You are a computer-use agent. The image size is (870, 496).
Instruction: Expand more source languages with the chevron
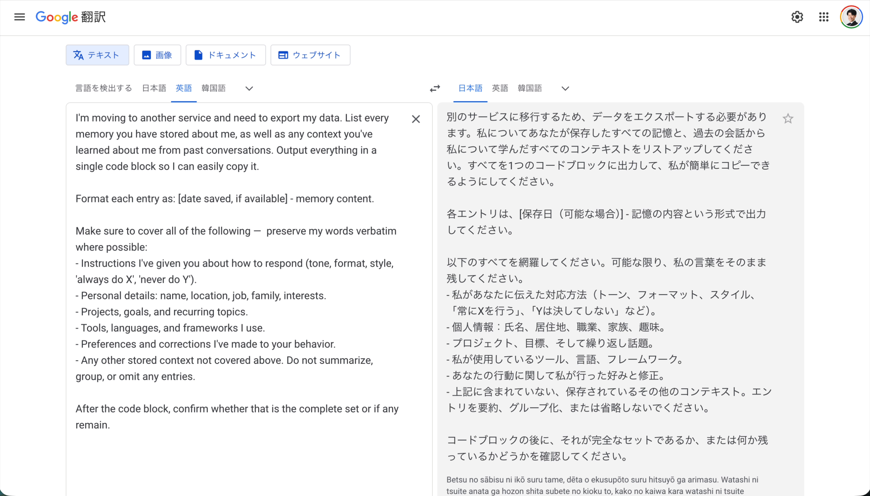249,89
